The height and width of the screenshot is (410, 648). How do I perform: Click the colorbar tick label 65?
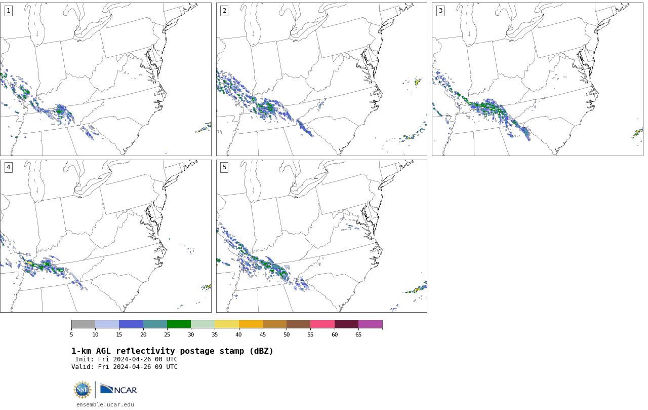358,334
